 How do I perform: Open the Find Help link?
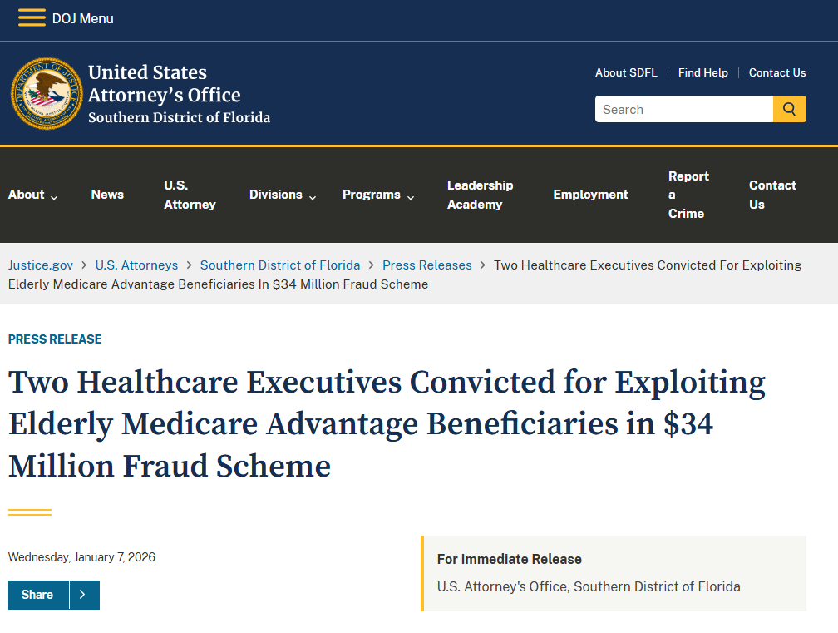(702, 73)
